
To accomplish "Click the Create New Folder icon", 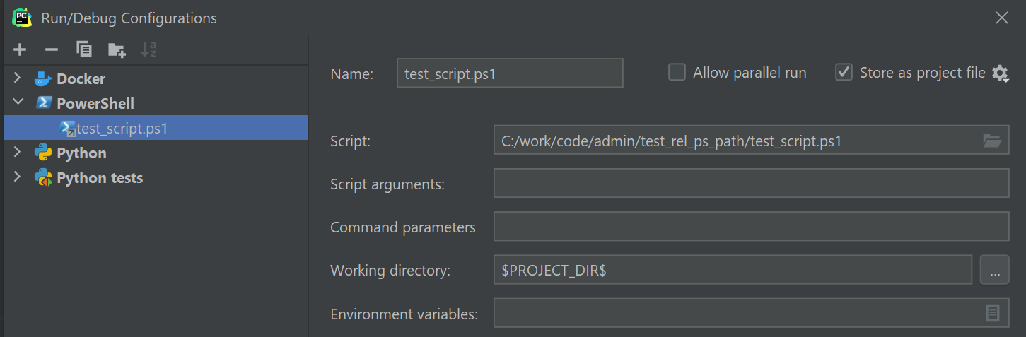I will [116, 49].
